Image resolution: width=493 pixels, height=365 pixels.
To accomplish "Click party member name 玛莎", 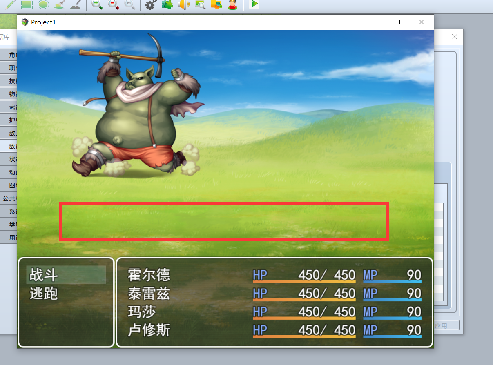I will 142,312.
